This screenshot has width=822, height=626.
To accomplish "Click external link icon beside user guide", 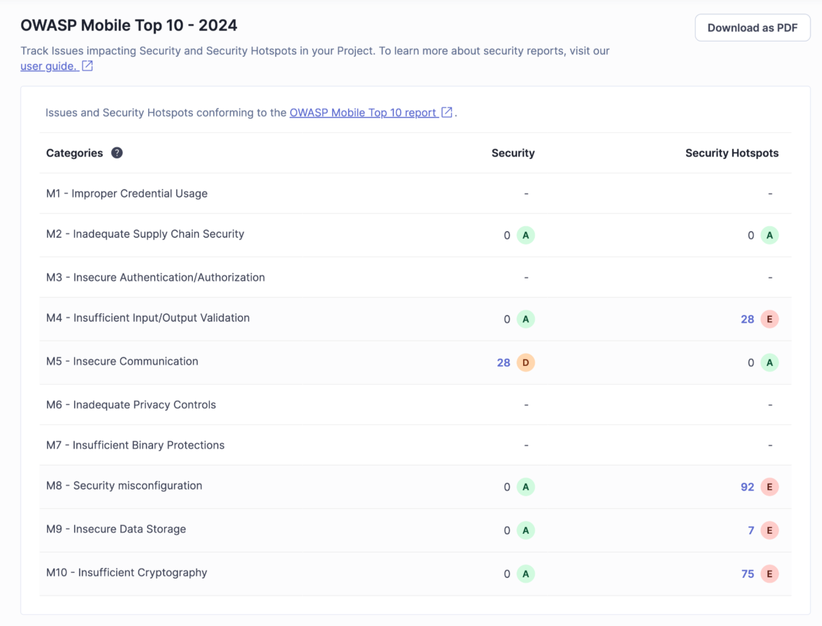I will (87, 66).
